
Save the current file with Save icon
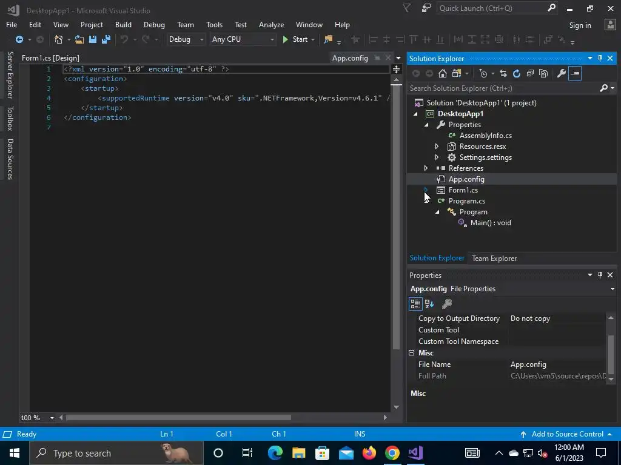(x=93, y=39)
